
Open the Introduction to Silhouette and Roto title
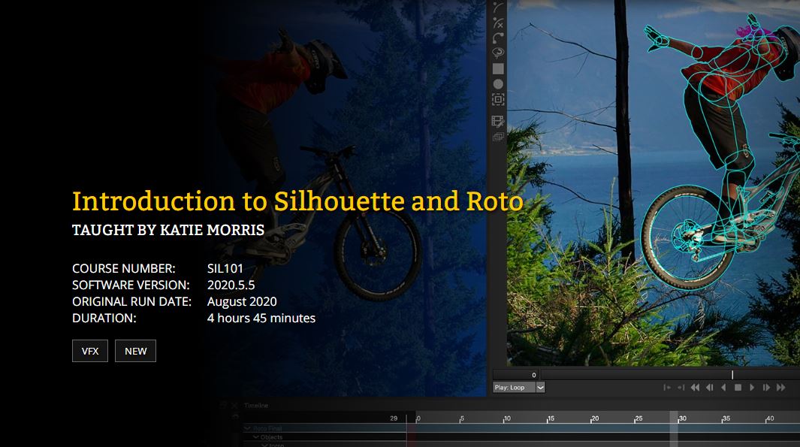(297, 201)
